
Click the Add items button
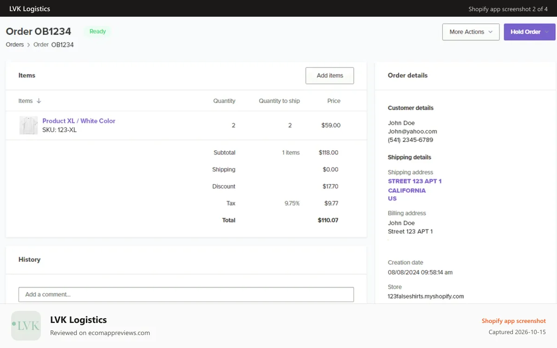(x=330, y=76)
